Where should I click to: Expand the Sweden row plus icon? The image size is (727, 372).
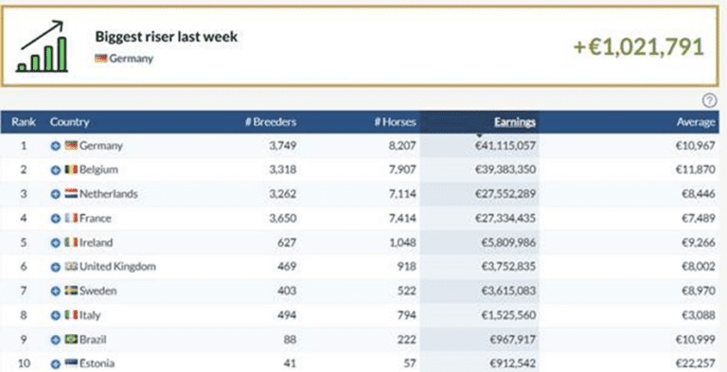click(x=56, y=292)
